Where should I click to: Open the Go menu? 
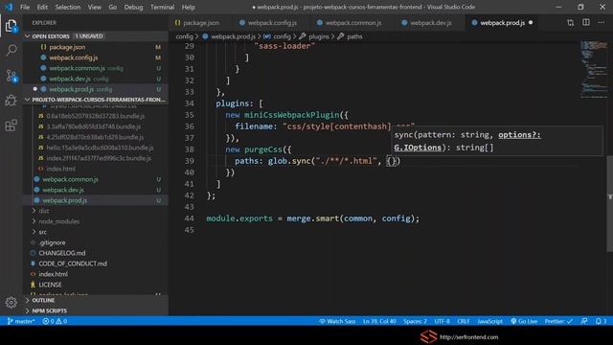coord(113,7)
